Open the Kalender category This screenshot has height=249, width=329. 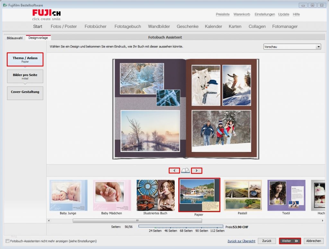pyautogui.click(x=213, y=26)
